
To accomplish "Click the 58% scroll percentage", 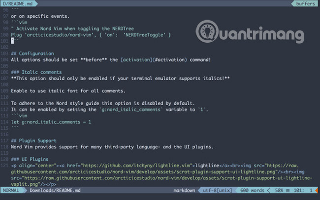I will coord(279,191).
